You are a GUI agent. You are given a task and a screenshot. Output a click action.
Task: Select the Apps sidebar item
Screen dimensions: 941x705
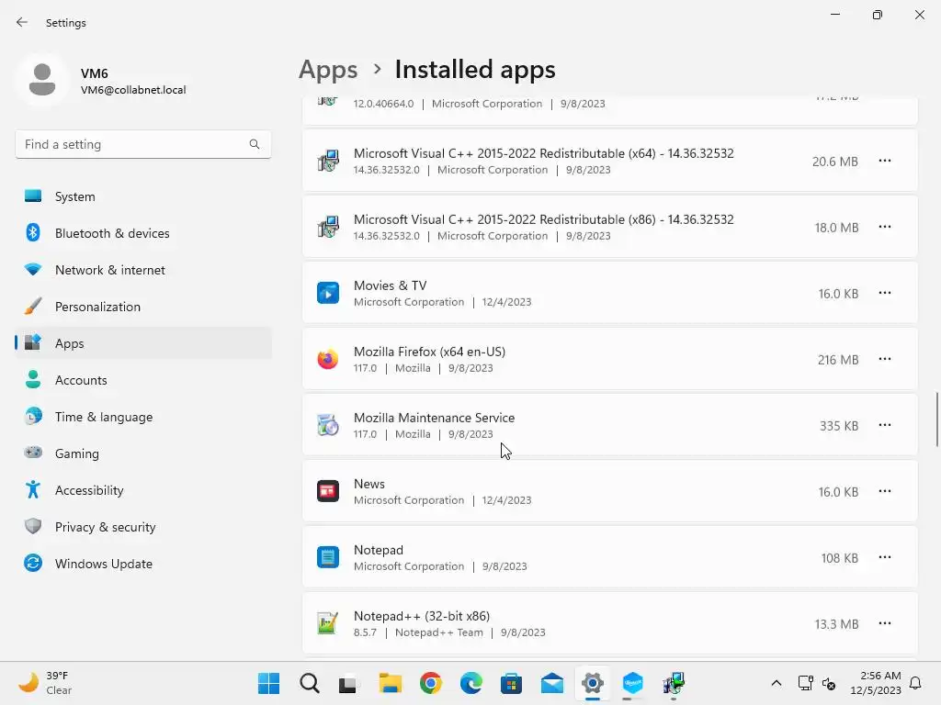(142, 343)
